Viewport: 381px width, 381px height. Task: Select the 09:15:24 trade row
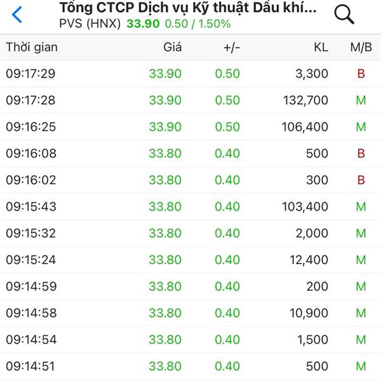pos(190,260)
